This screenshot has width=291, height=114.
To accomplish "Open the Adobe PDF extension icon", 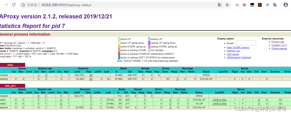I will coord(260,5).
